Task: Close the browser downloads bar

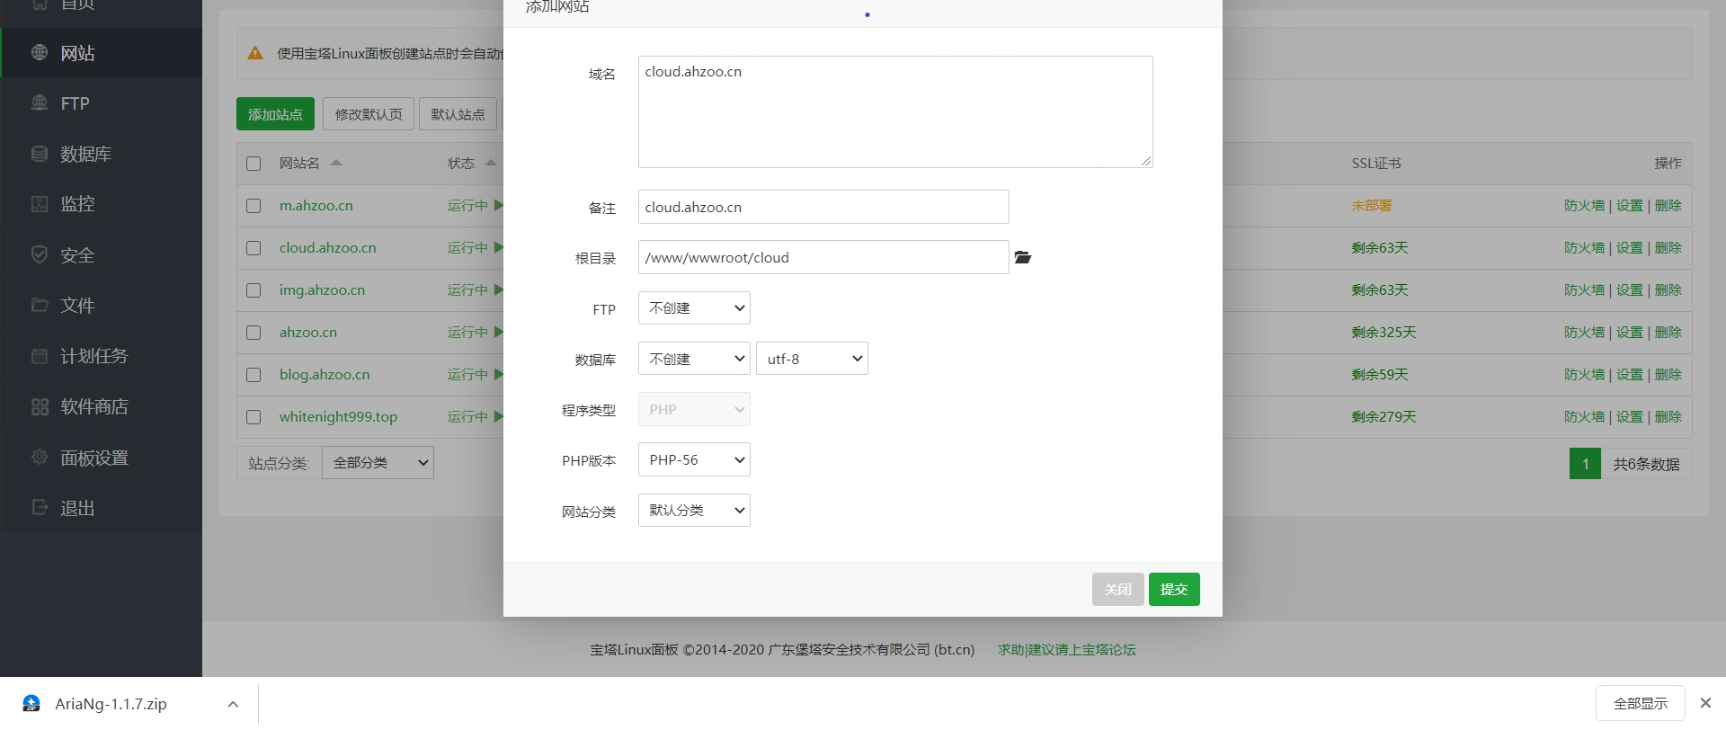Action: coord(1705,703)
